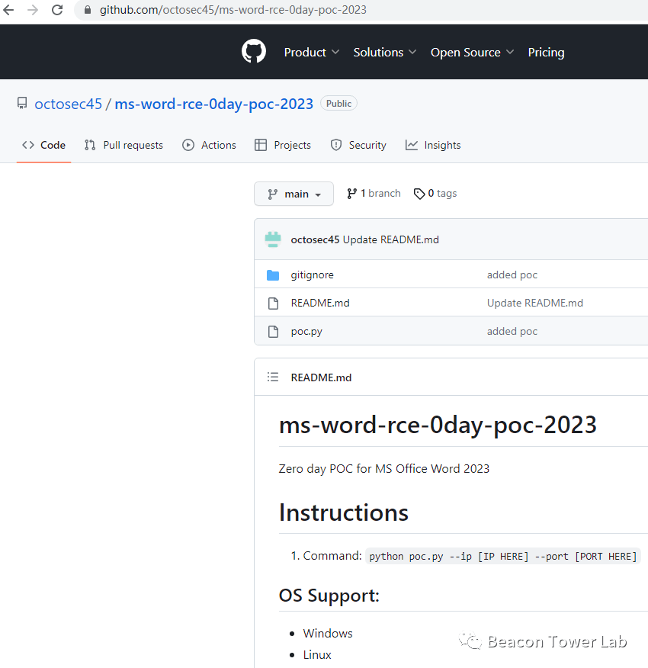Expand the Product menu
The image size is (648, 668).
312,52
